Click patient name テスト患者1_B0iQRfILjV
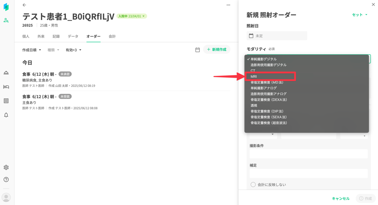This screenshot has height=205, width=378. [69, 16]
